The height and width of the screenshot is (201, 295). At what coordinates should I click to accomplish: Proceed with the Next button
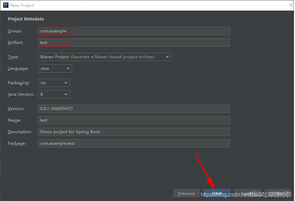point(217,193)
